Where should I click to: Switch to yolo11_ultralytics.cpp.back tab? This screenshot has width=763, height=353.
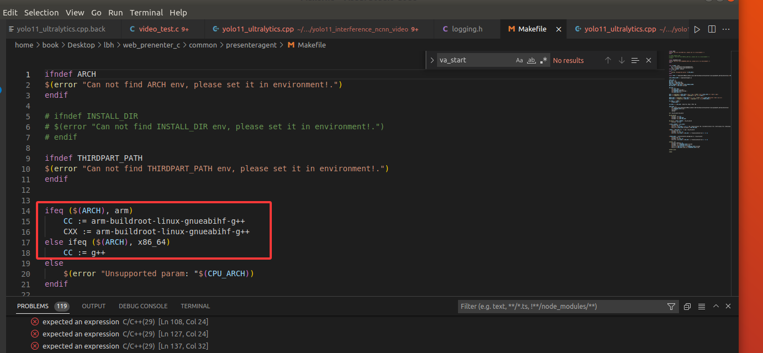[x=60, y=29]
